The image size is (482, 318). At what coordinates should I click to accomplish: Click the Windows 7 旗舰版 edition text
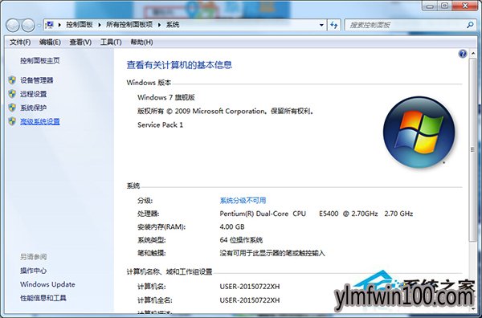pyautogui.click(x=166, y=97)
